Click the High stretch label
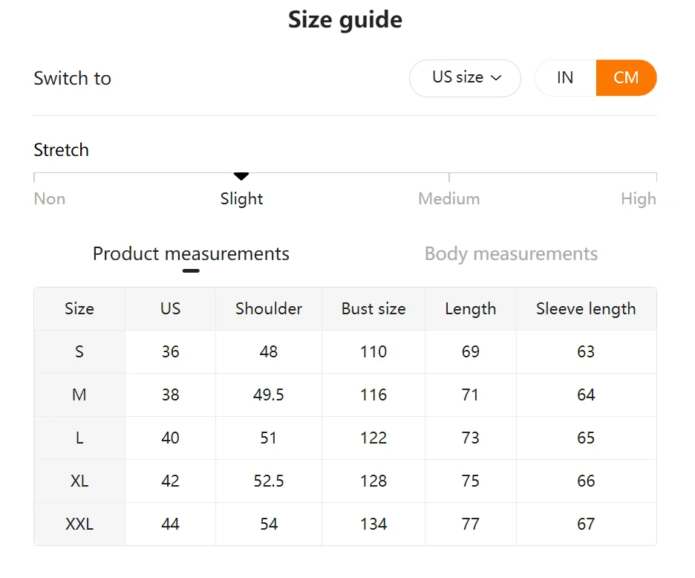This screenshot has height=578, width=695. click(638, 199)
